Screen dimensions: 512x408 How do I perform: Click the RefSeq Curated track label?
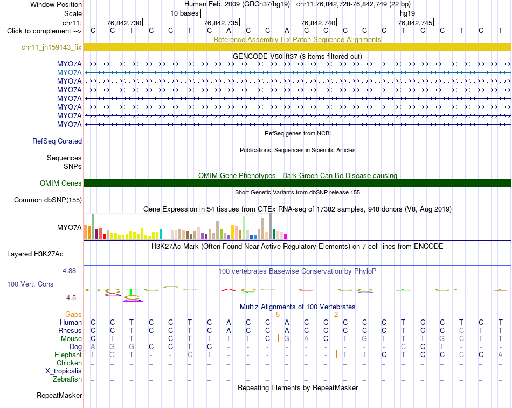click(x=57, y=141)
